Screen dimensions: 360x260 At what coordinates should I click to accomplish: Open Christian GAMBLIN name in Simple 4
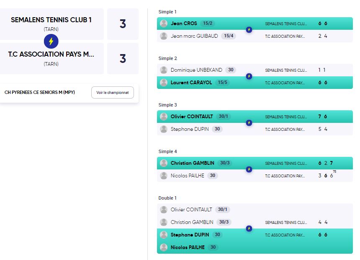pyautogui.click(x=193, y=163)
